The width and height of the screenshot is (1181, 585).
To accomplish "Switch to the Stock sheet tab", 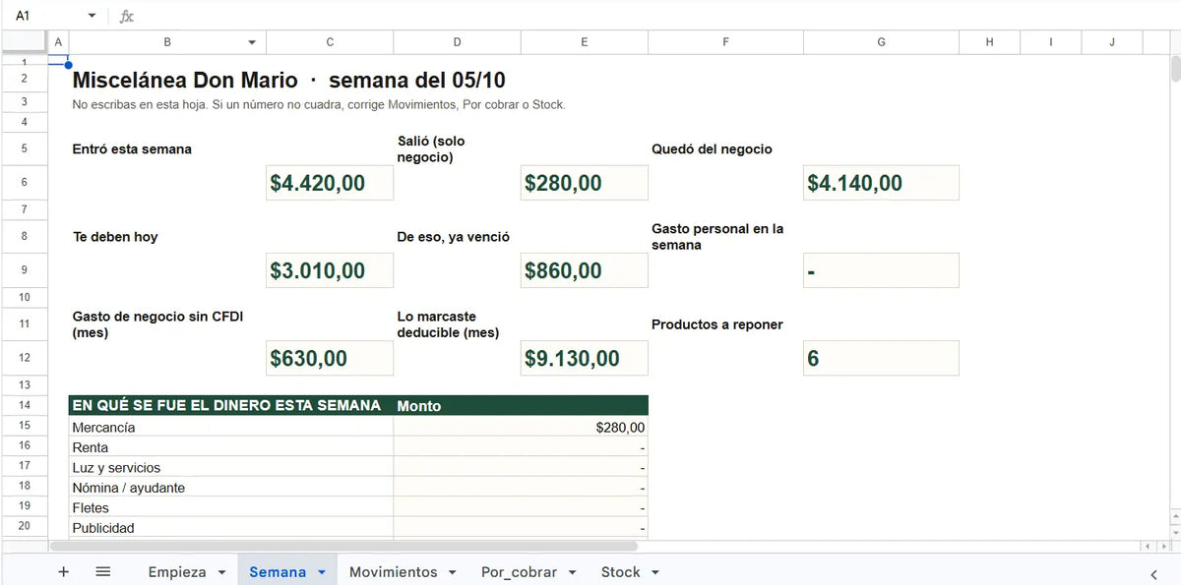I will [x=620, y=571].
